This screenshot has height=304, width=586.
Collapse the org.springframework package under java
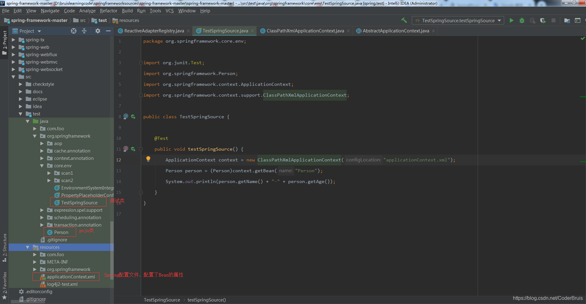pos(35,136)
